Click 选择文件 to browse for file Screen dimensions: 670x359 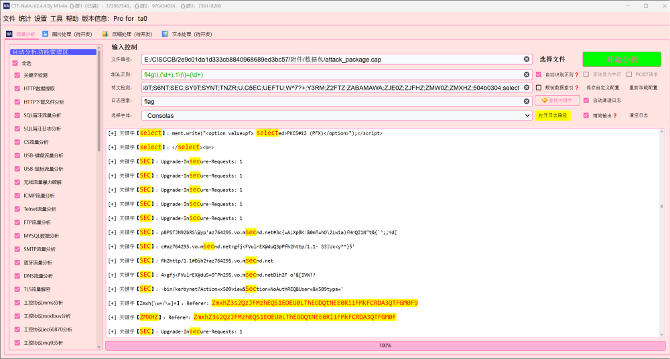pos(552,60)
